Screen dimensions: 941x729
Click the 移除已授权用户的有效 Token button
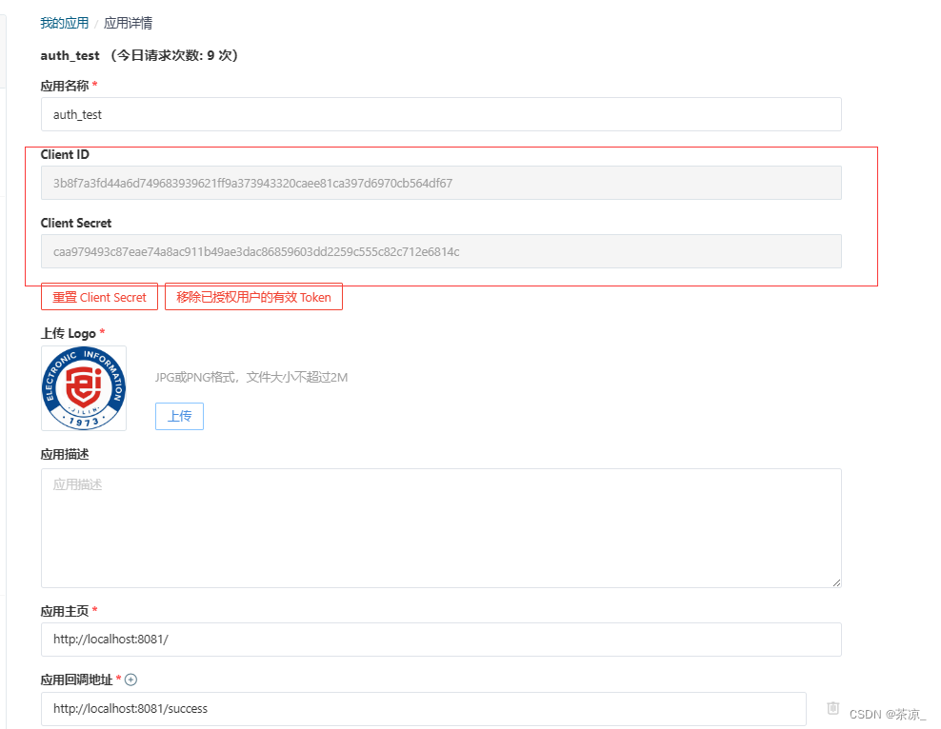coord(253,296)
